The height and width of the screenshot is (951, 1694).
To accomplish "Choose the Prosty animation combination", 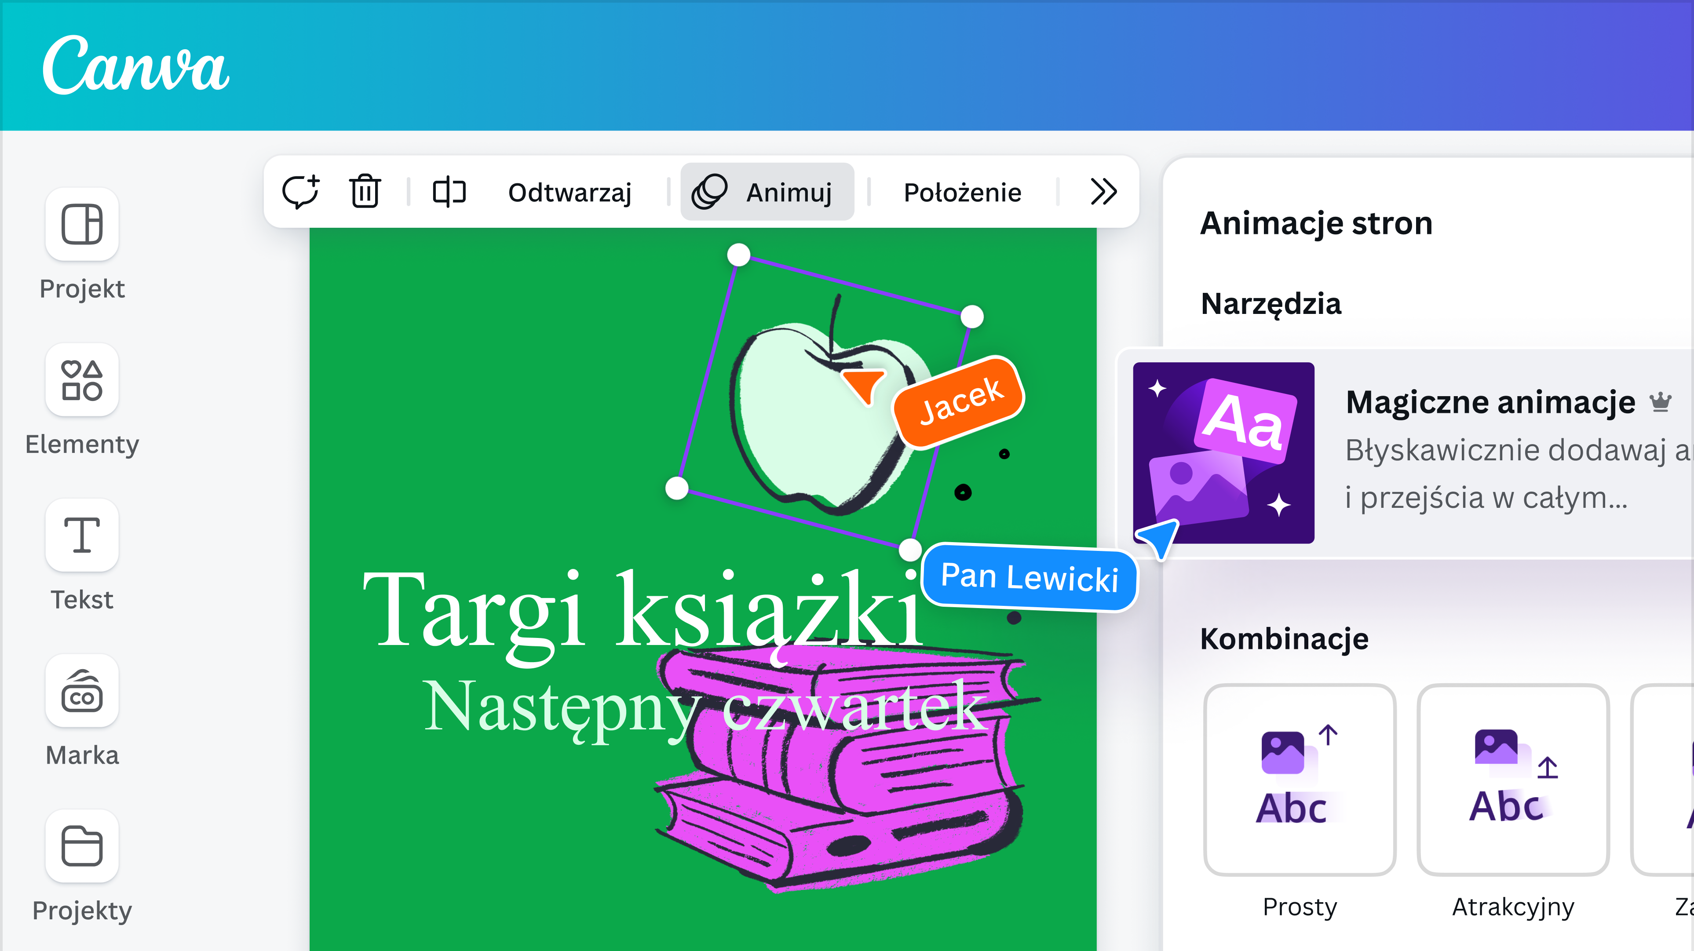I will (1299, 780).
